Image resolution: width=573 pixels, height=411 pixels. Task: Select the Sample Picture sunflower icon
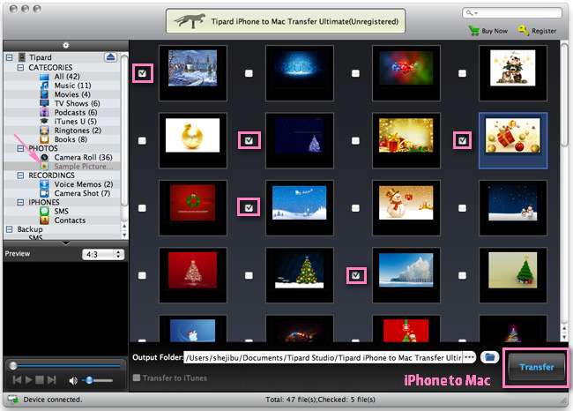[44, 167]
